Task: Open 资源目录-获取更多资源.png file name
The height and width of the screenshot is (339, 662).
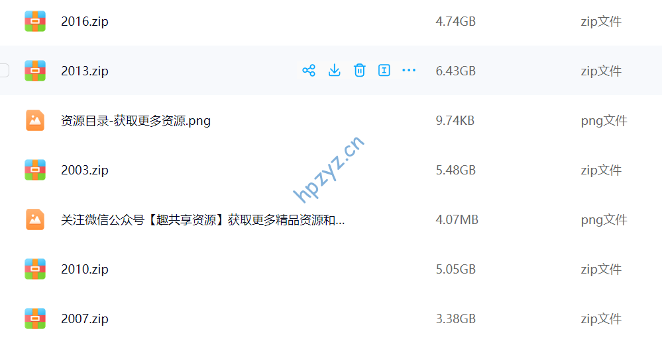Action: (136, 121)
